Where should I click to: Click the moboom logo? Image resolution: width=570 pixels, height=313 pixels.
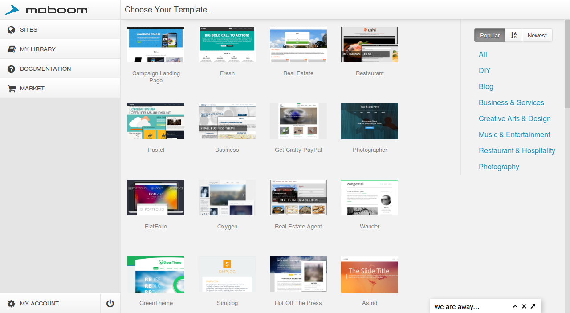[x=46, y=10]
